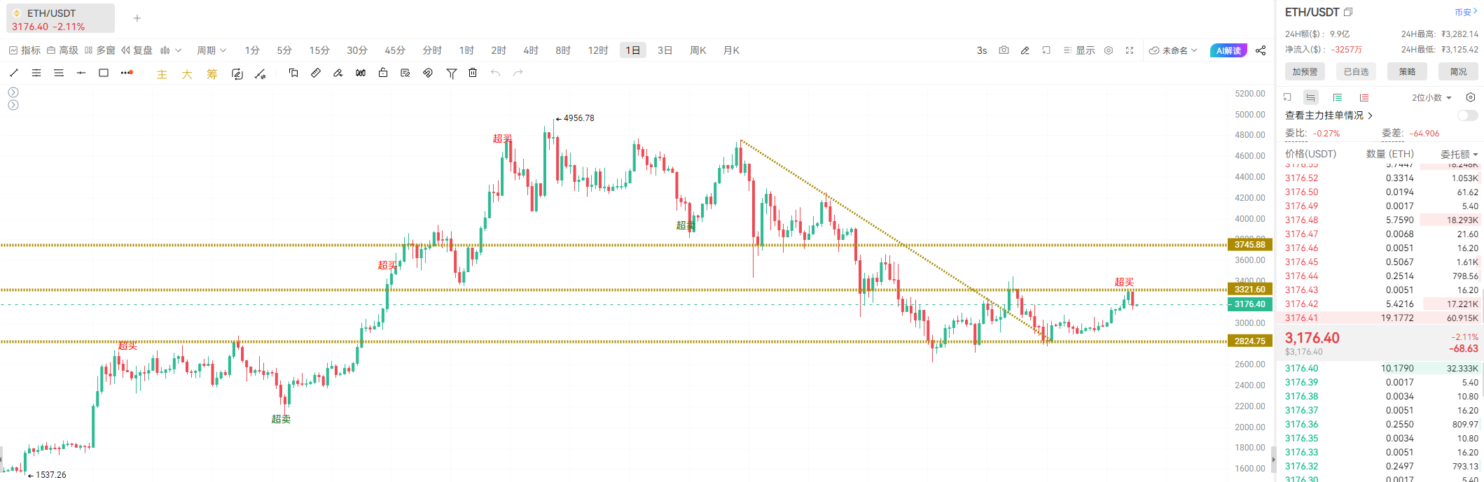Click the 3321.60 price line label
Image resolution: width=1484 pixels, height=482 pixels.
(1250, 289)
